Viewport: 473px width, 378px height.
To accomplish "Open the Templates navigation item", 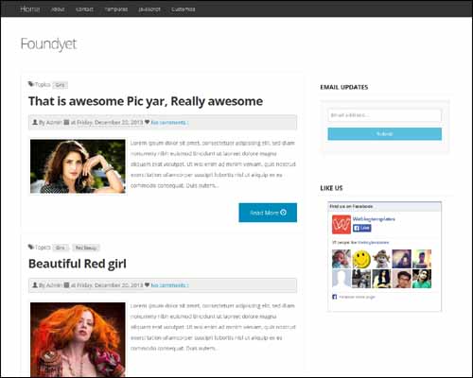I will click(116, 9).
